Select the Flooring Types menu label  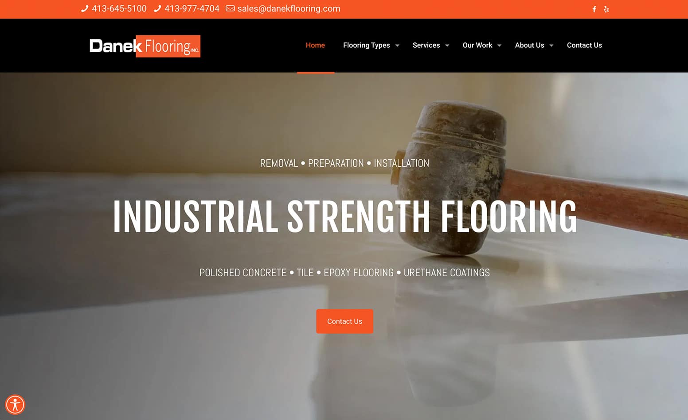pyautogui.click(x=367, y=45)
